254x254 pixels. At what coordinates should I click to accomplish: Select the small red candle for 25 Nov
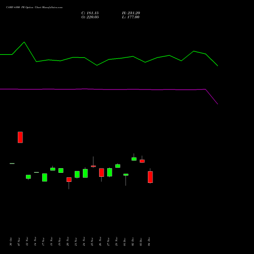point(93,166)
